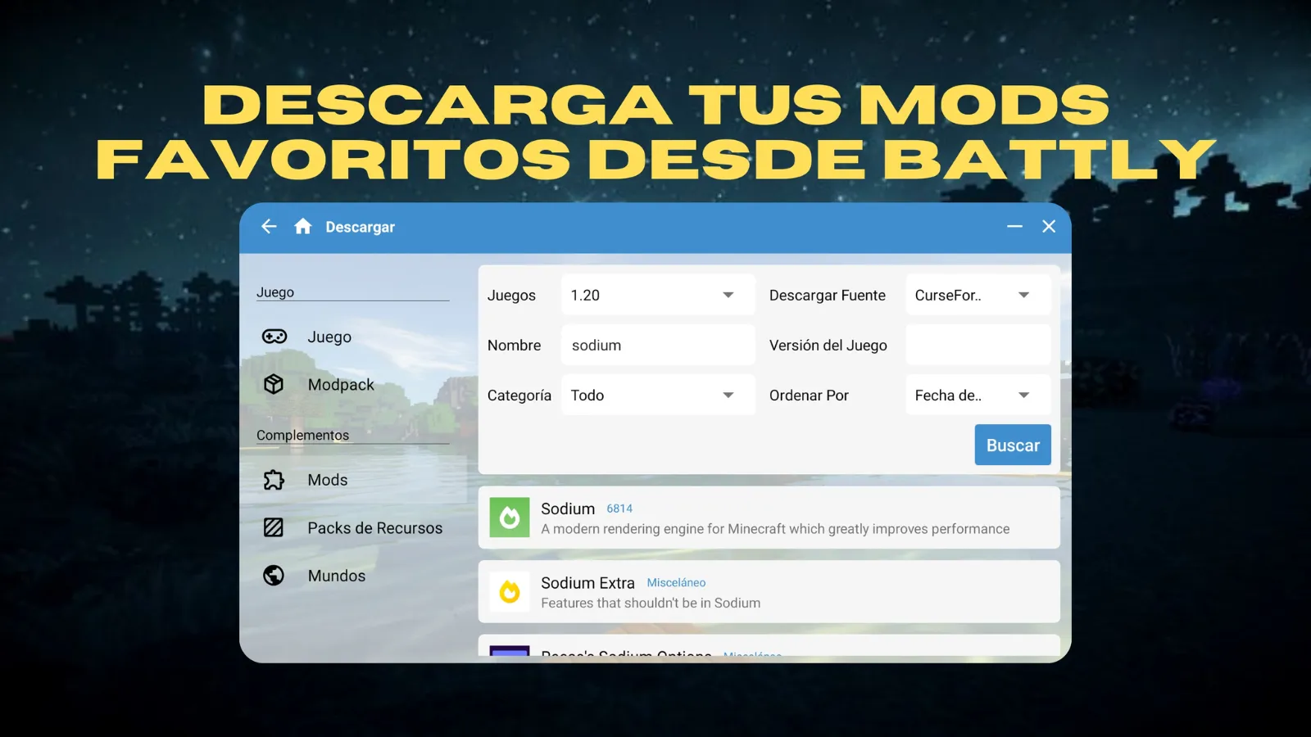This screenshot has height=737, width=1311.
Task: Go to home via the house icon
Action: 303,227
